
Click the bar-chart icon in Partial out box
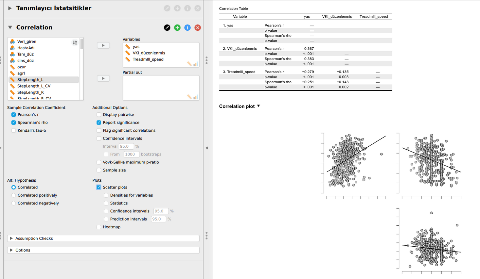[x=196, y=97]
